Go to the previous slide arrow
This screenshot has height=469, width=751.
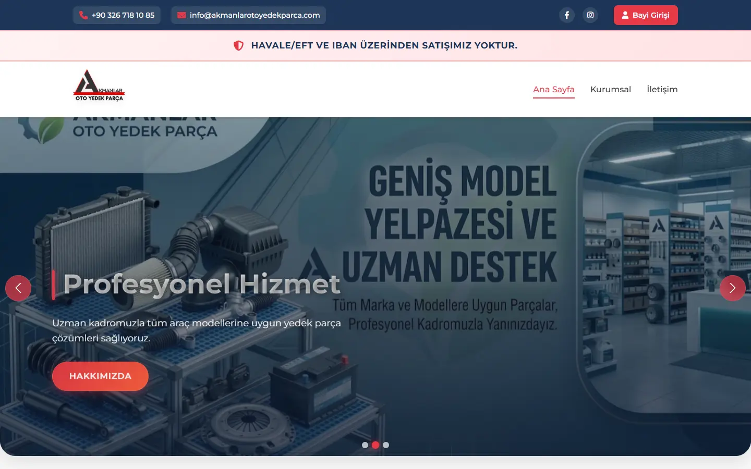pyautogui.click(x=18, y=288)
